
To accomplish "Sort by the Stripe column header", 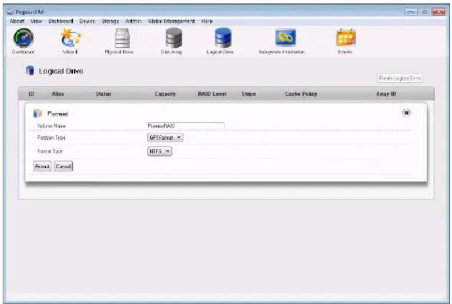I will [248, 94].
